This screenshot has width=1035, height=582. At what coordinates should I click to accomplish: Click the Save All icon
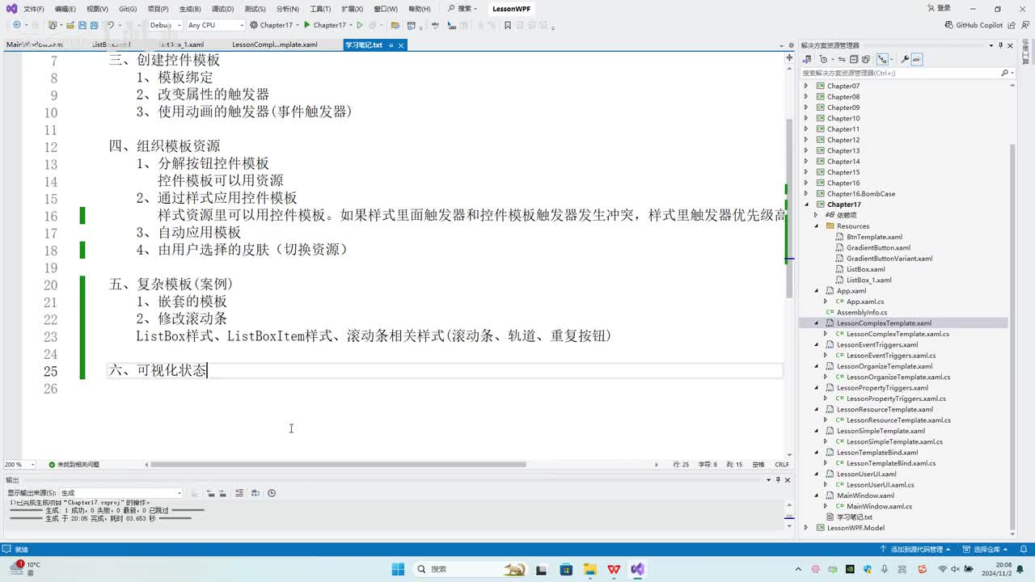pyautogui.click(x=94, y=25)
